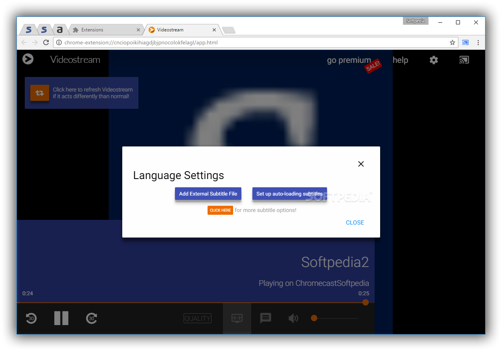The image size is (502, 351).
Task: Click the CLOSE text button
Action: [x=355, y=223]
